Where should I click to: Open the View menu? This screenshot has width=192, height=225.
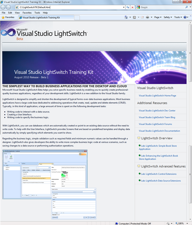pos(17,13)
